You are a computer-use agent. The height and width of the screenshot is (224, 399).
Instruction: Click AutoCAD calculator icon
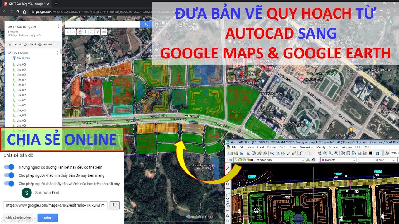[x=370, y=153]
